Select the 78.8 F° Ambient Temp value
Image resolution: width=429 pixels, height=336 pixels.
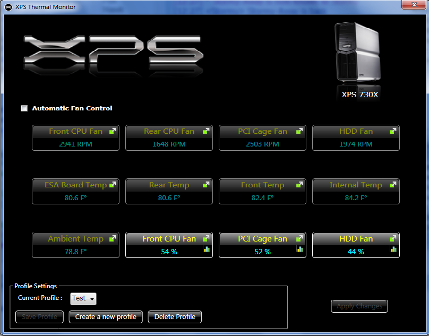pyautogui.click(x=75, y=252)
